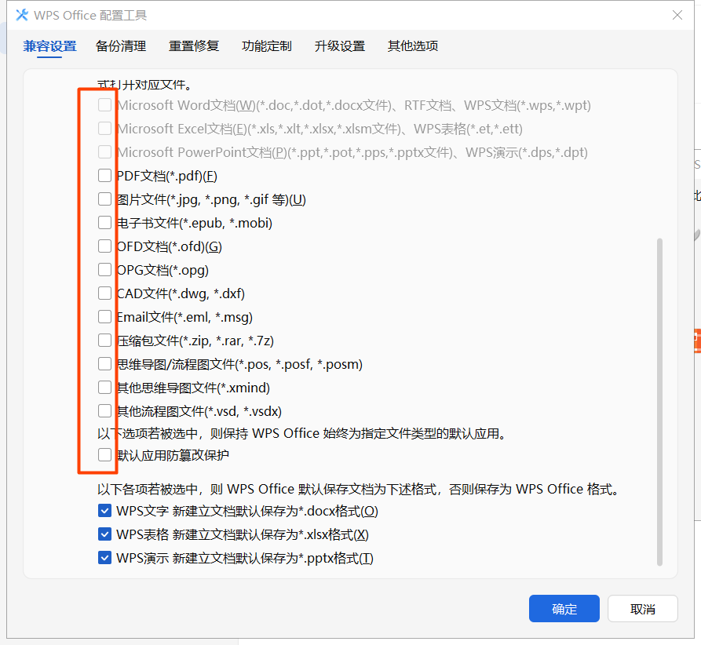The width and height of the screenshot is (701, 645).
Task: Open the 重置修复 tab
Action: coord(193,46)
